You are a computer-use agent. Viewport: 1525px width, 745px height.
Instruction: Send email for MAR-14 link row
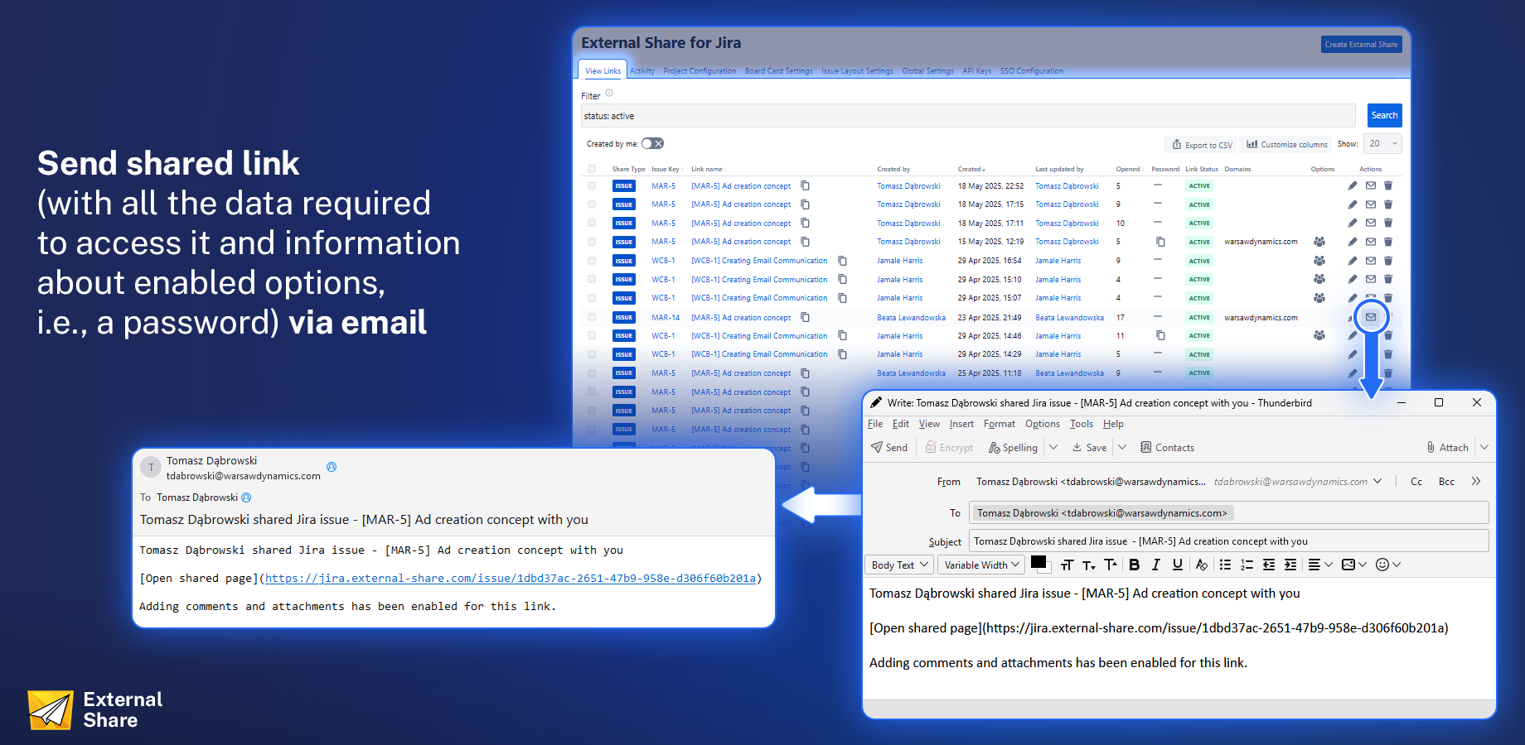[x=1371, y=317]
